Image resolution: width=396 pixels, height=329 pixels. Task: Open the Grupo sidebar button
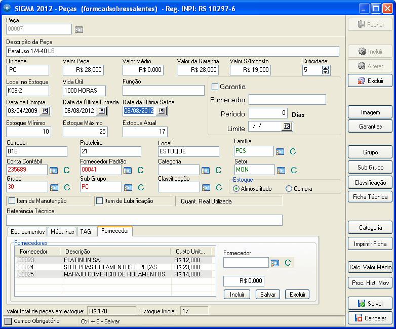[x=370, y=152]
